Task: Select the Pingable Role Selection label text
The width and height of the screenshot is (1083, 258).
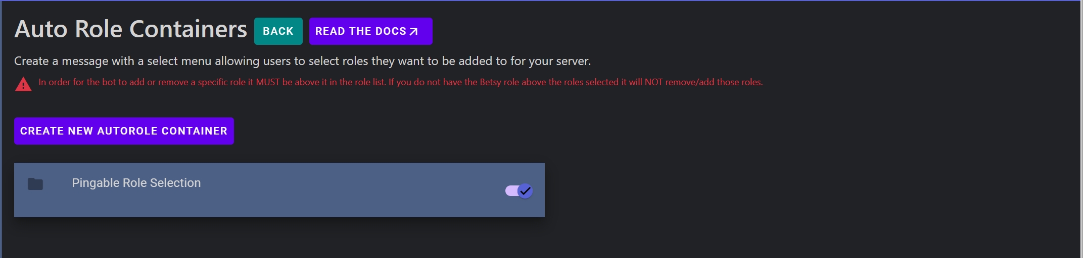Action: 136,183
